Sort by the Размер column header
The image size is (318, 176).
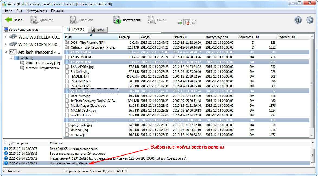[x=129, y=37]
